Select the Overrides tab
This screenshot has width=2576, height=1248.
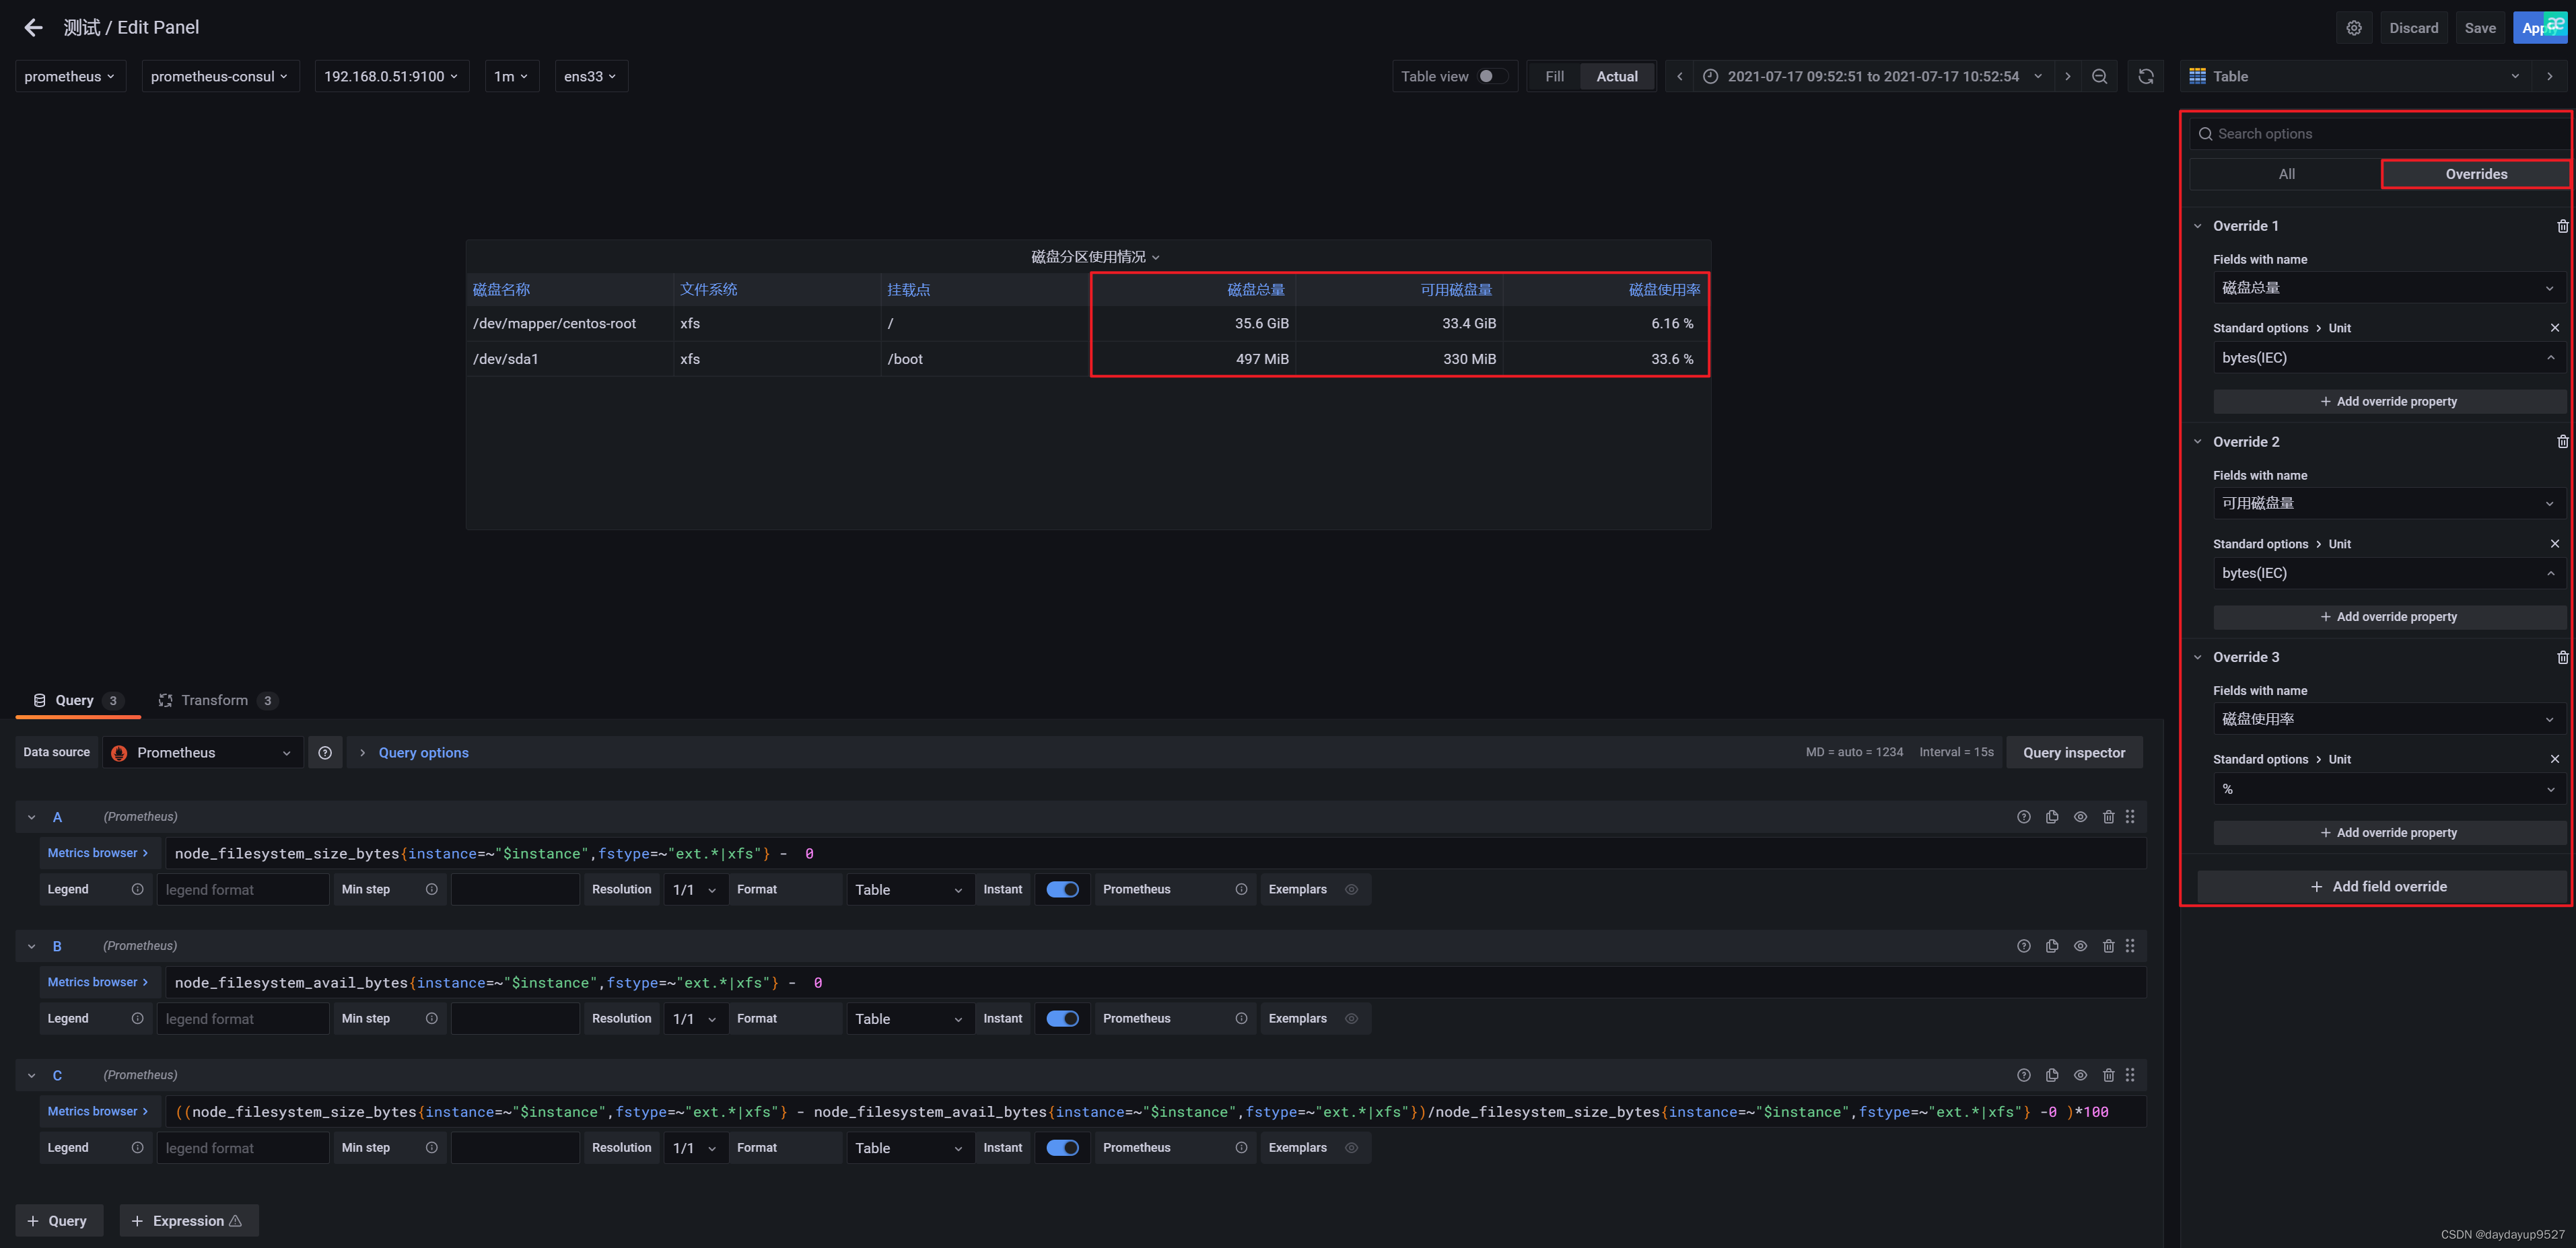pyautogui.click(x=2476, y=174)
